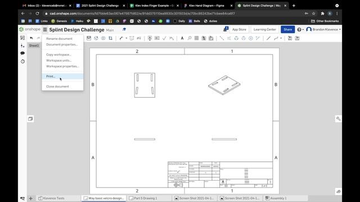Choose Workspace properties... from menu
Screen dimensions: 360x202
(x=62, y=66)
